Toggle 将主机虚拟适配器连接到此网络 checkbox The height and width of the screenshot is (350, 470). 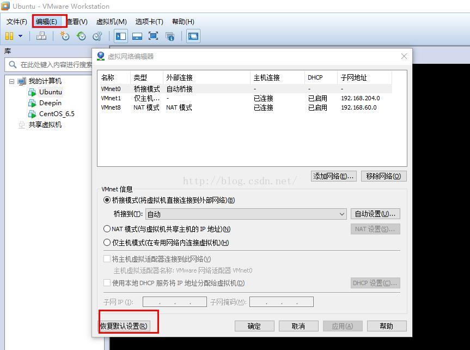point(107,259)
